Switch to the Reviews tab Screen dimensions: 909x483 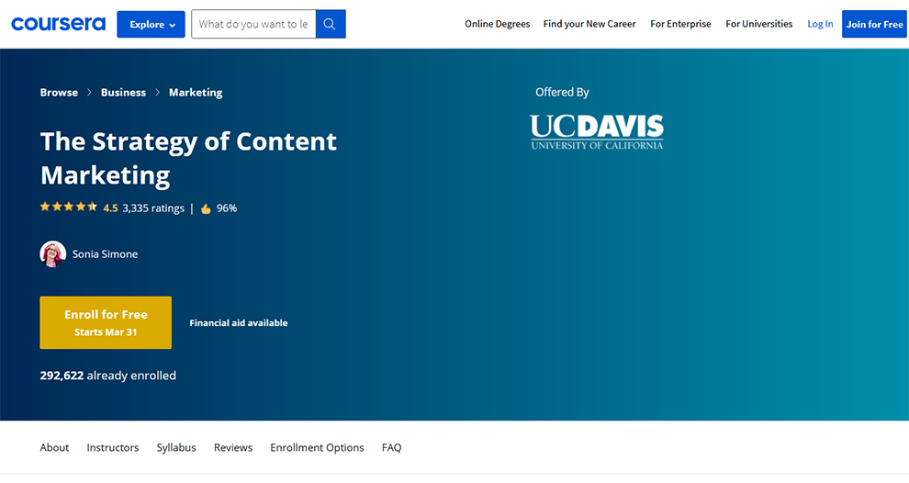click(x=233, y=447)
